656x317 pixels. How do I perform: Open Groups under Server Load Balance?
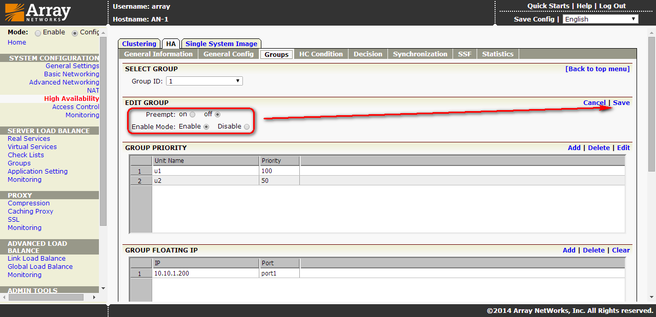coord(19,163)
